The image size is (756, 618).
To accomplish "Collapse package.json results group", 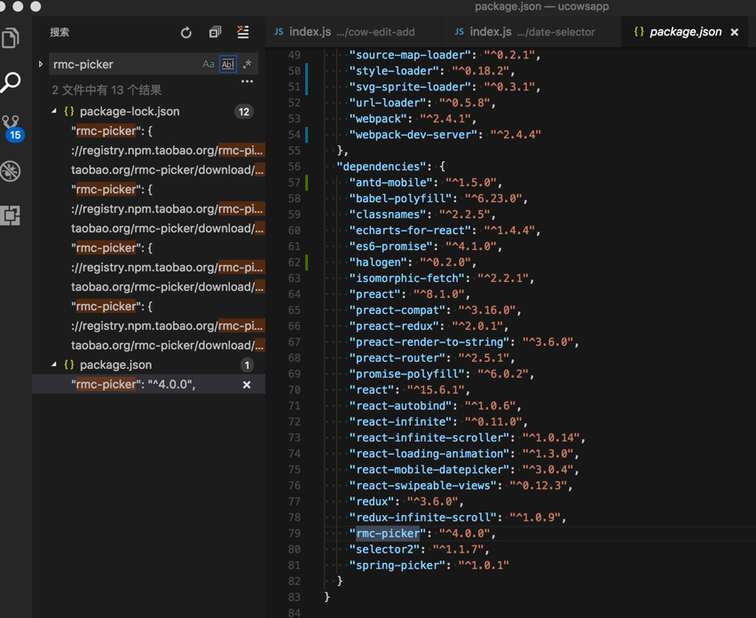I will click(x=54, y=365).
